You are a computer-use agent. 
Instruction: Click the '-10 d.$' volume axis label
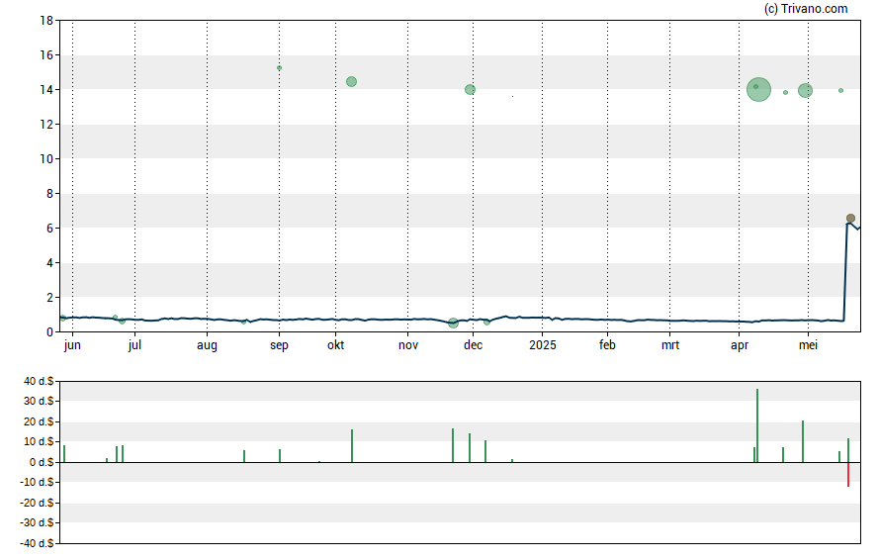(37, 482)
